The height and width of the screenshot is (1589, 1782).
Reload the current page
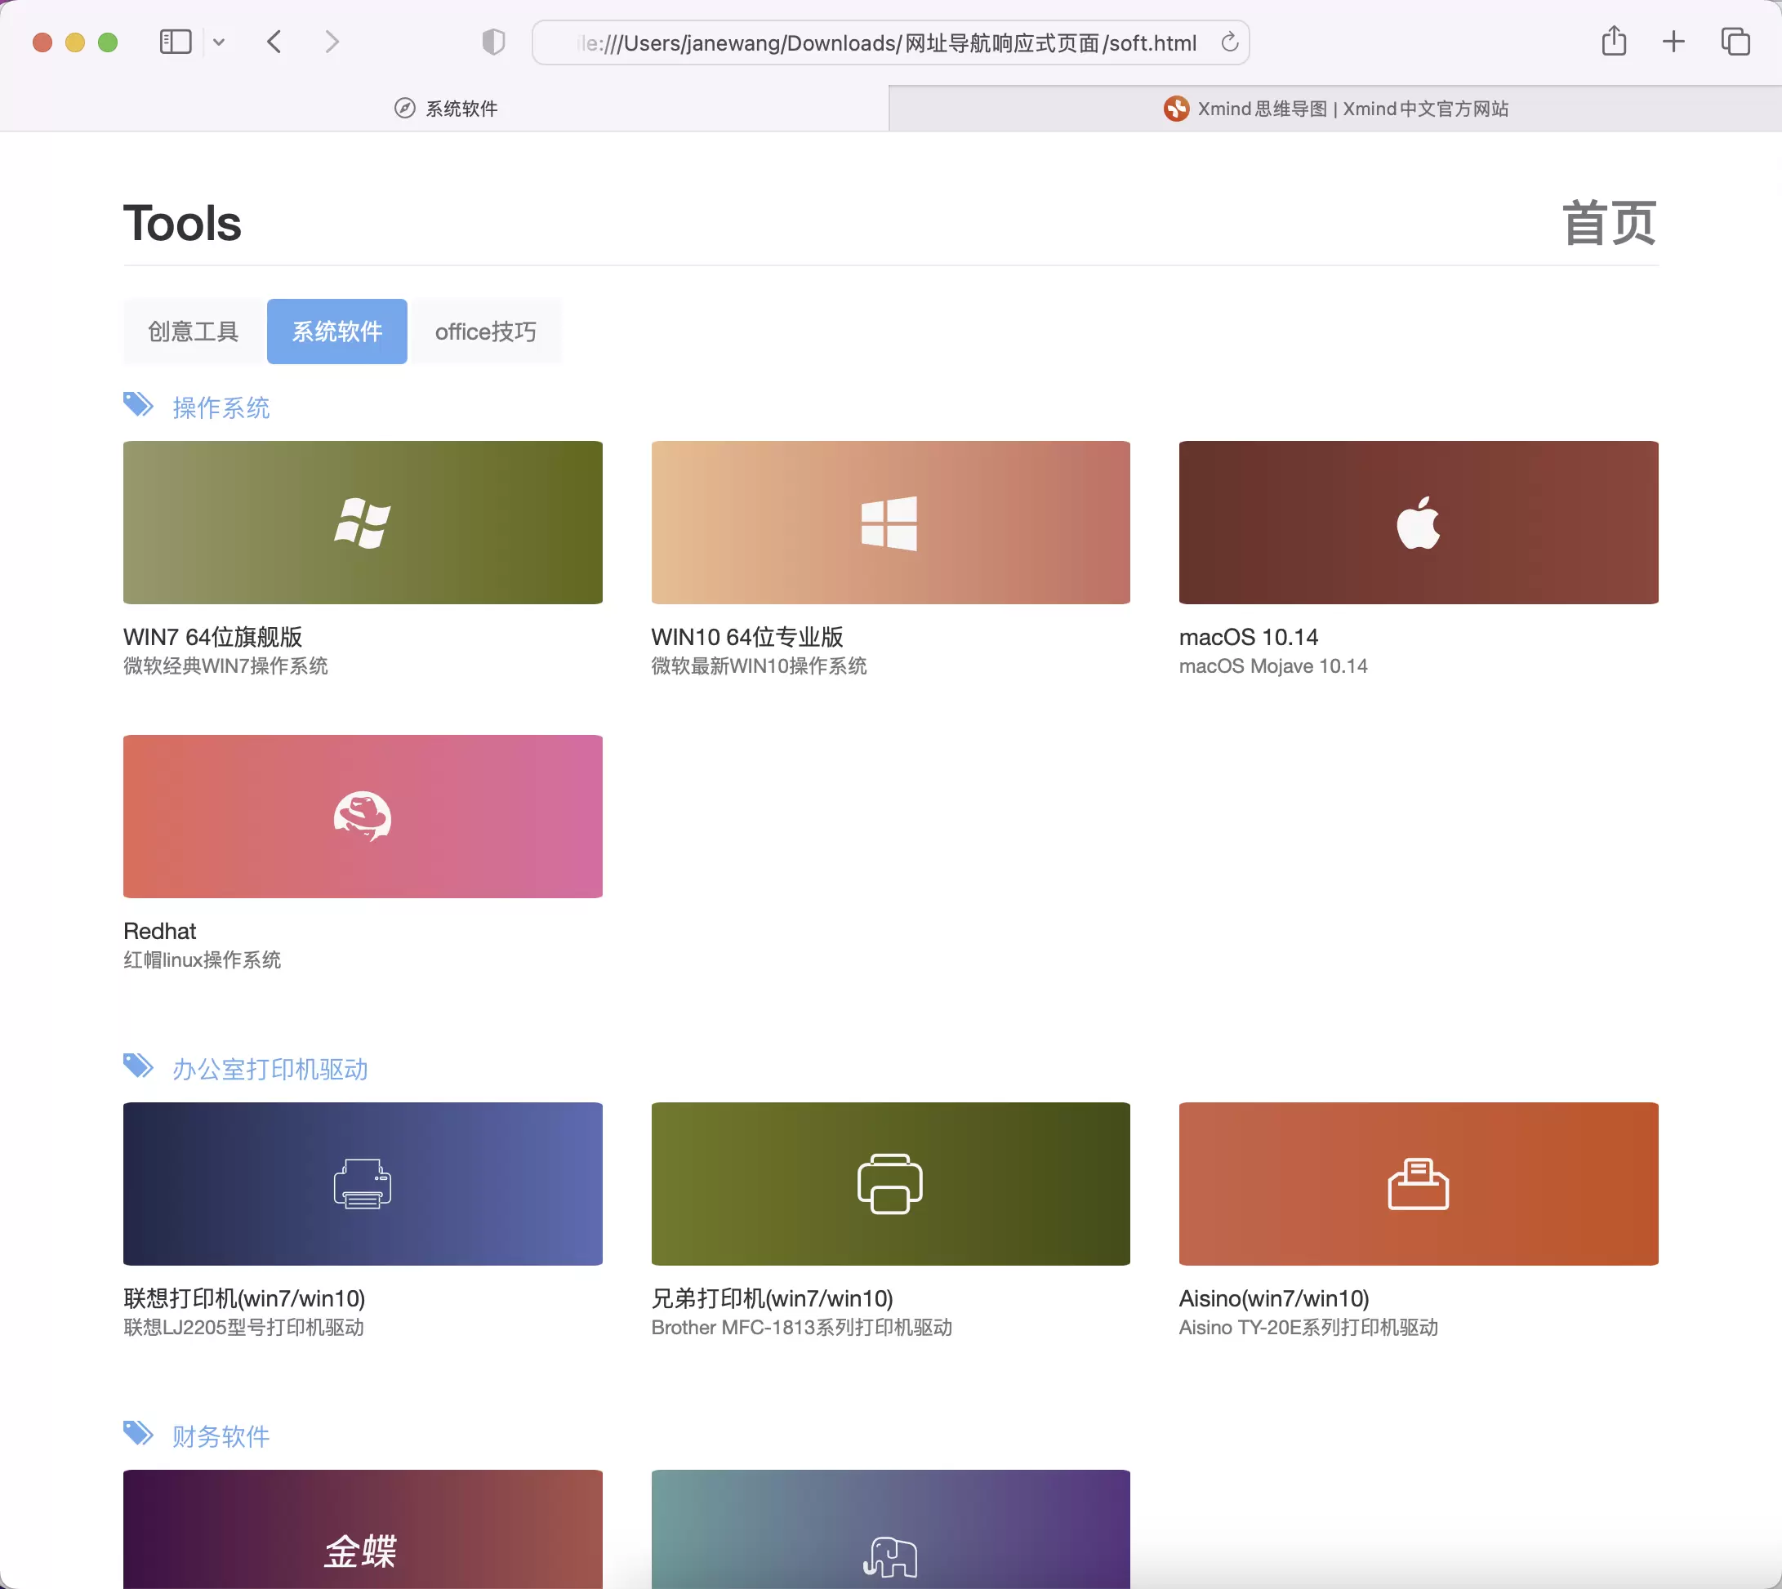click(x=1229, y=42)
